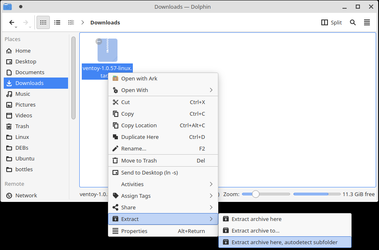
Task: Choose Send to Desktop (ln -s)
Action: click(x=163, y=173)
